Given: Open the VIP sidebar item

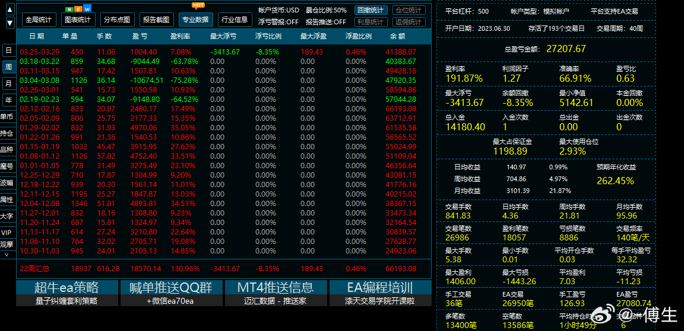Looking at the screenshot, I should pyautogui.click(x=7, y=233).
